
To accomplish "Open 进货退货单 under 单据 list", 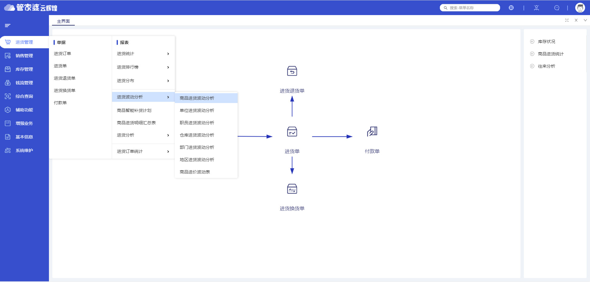I will [x=65, y=78].
